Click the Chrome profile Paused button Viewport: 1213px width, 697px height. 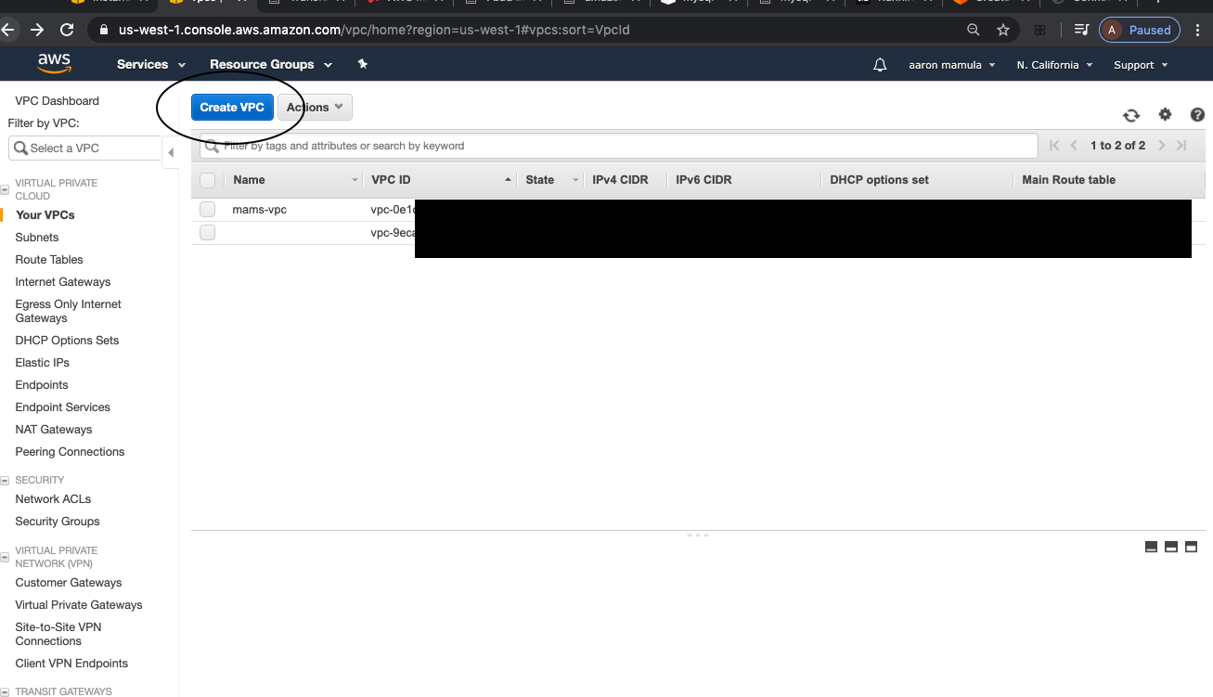coord(1140,30)
